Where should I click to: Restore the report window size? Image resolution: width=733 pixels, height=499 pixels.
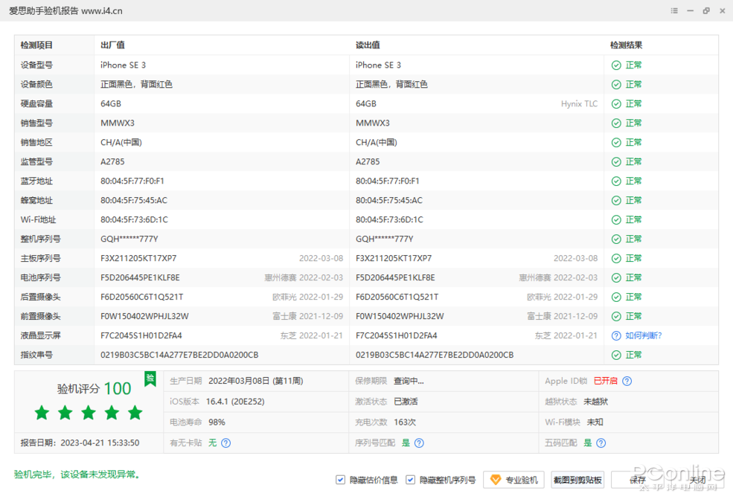(x=706, y=10)
